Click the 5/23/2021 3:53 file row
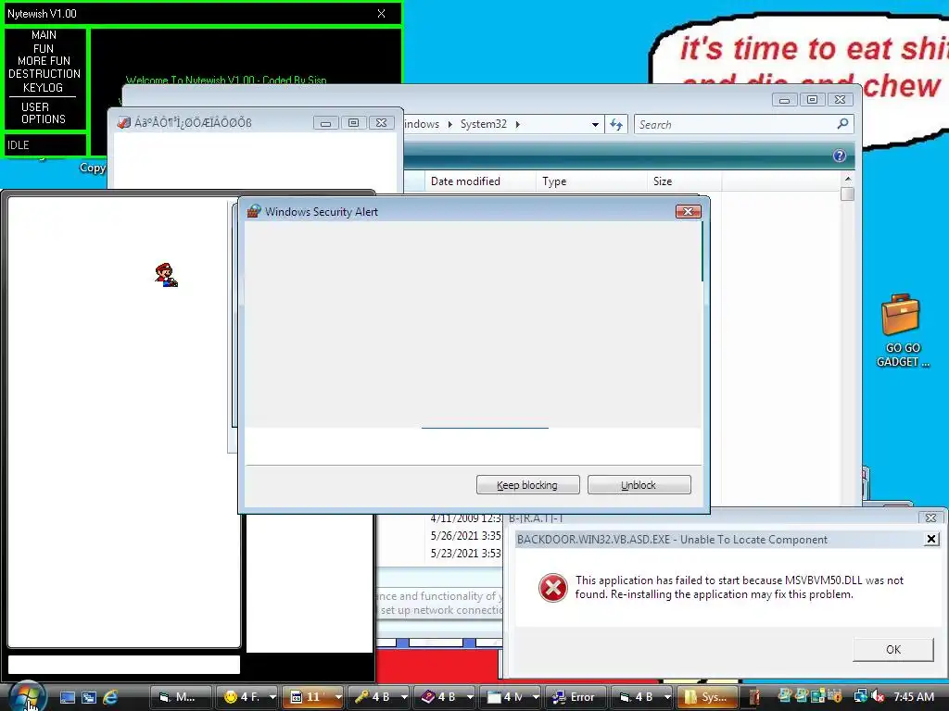 (x=466, y=554)
